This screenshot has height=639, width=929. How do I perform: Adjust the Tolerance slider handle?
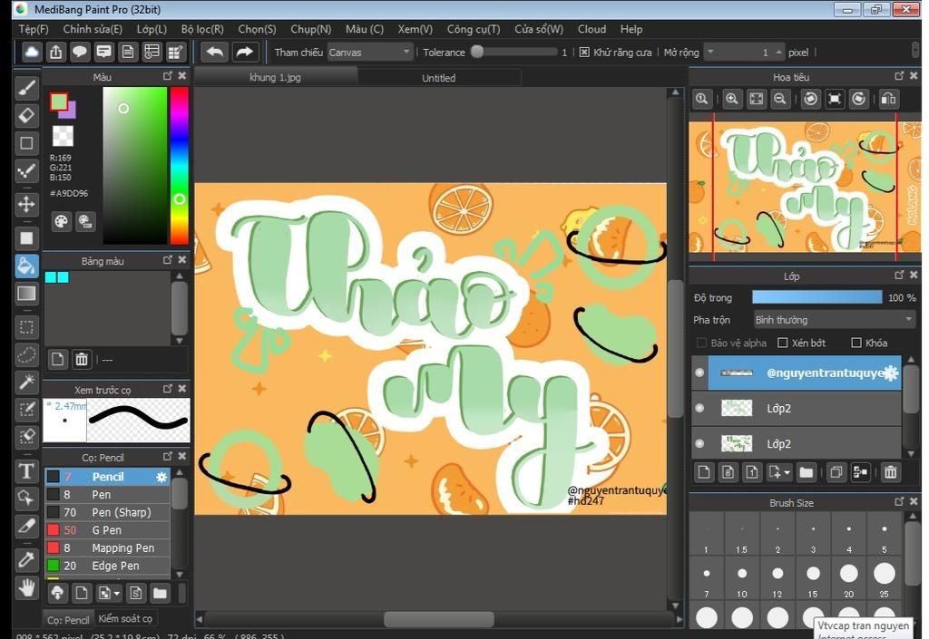pyautogui.click(x=477, y=52)
